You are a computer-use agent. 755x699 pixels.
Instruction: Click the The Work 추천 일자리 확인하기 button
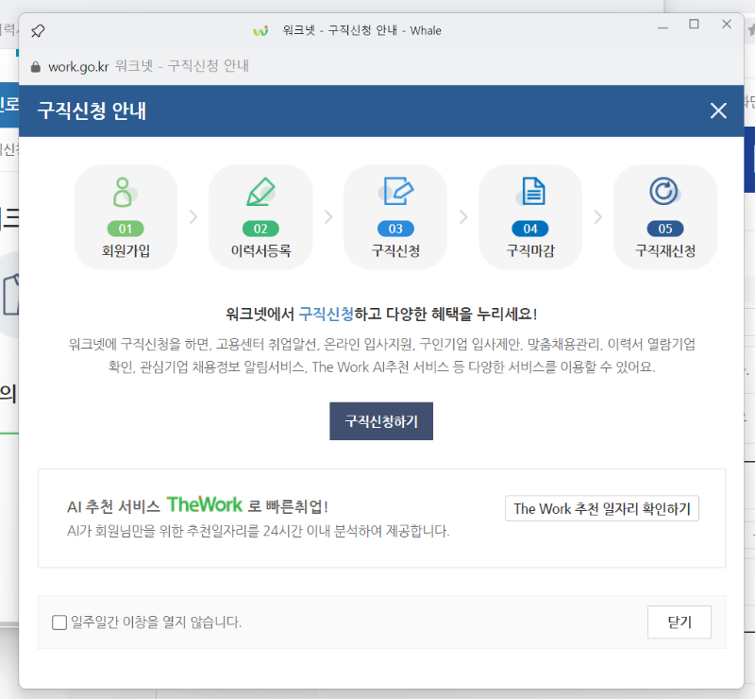601,508
